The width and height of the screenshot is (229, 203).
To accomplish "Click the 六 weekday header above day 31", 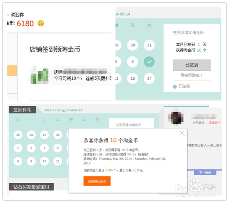I will 149,26.
